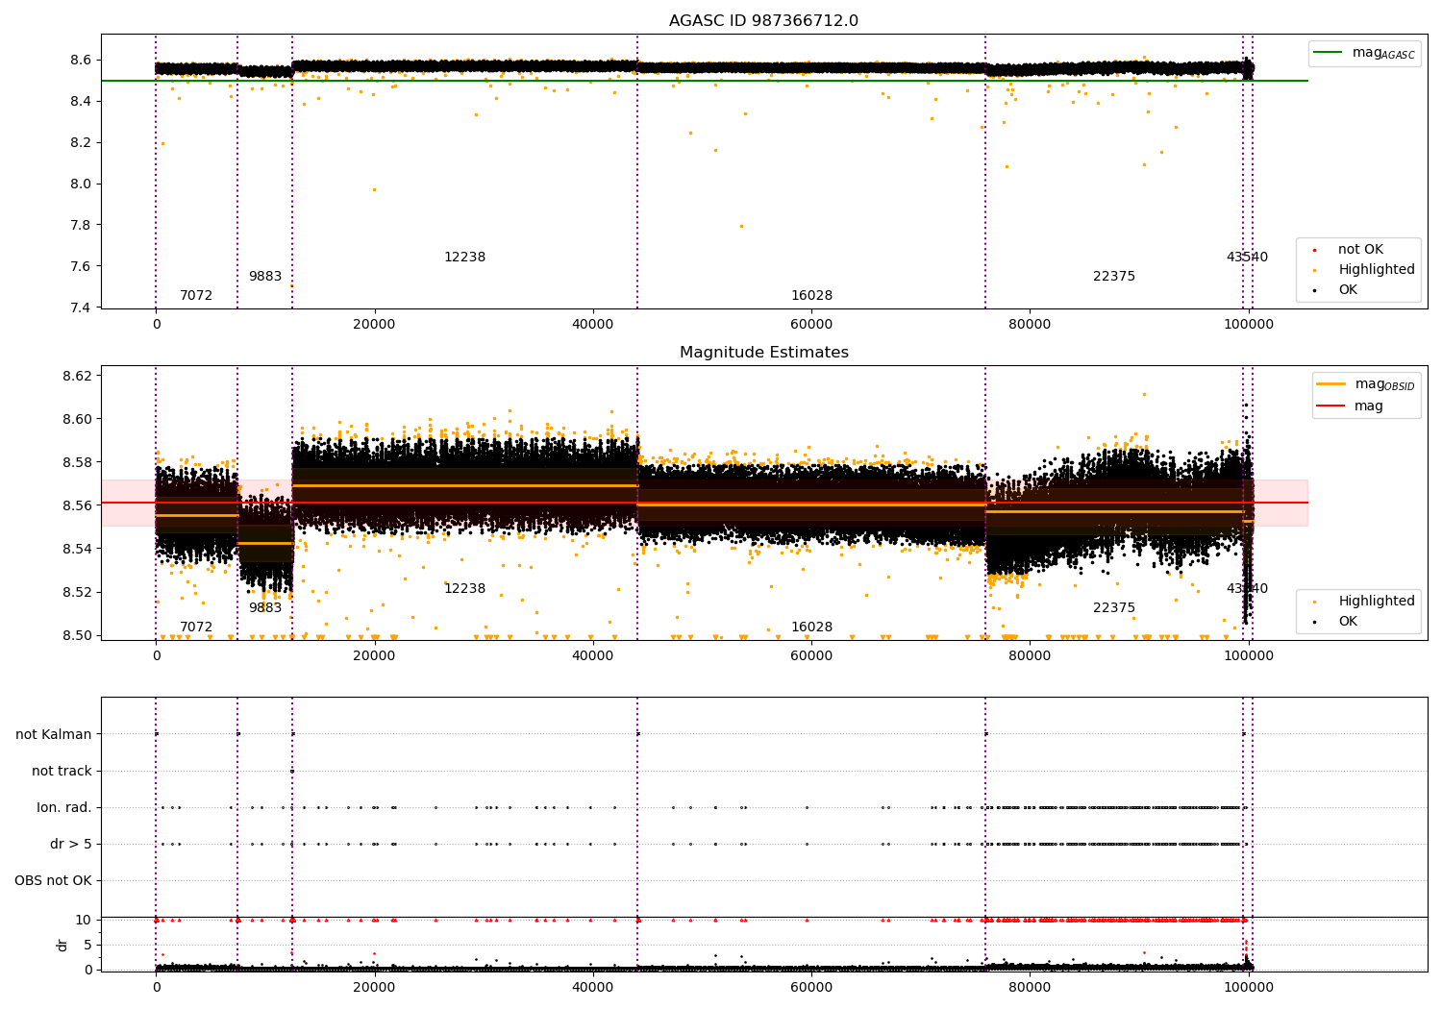This screenshot has height=1009, width=1442.
Task: Click the 'Ion. rad.' axis label
Action: (64, 807)
